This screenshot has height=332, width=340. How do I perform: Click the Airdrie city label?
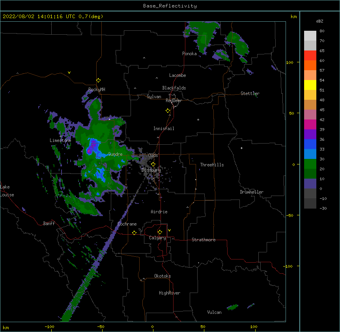159,212
